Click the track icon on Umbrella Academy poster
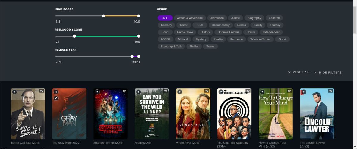 [221, 92]
